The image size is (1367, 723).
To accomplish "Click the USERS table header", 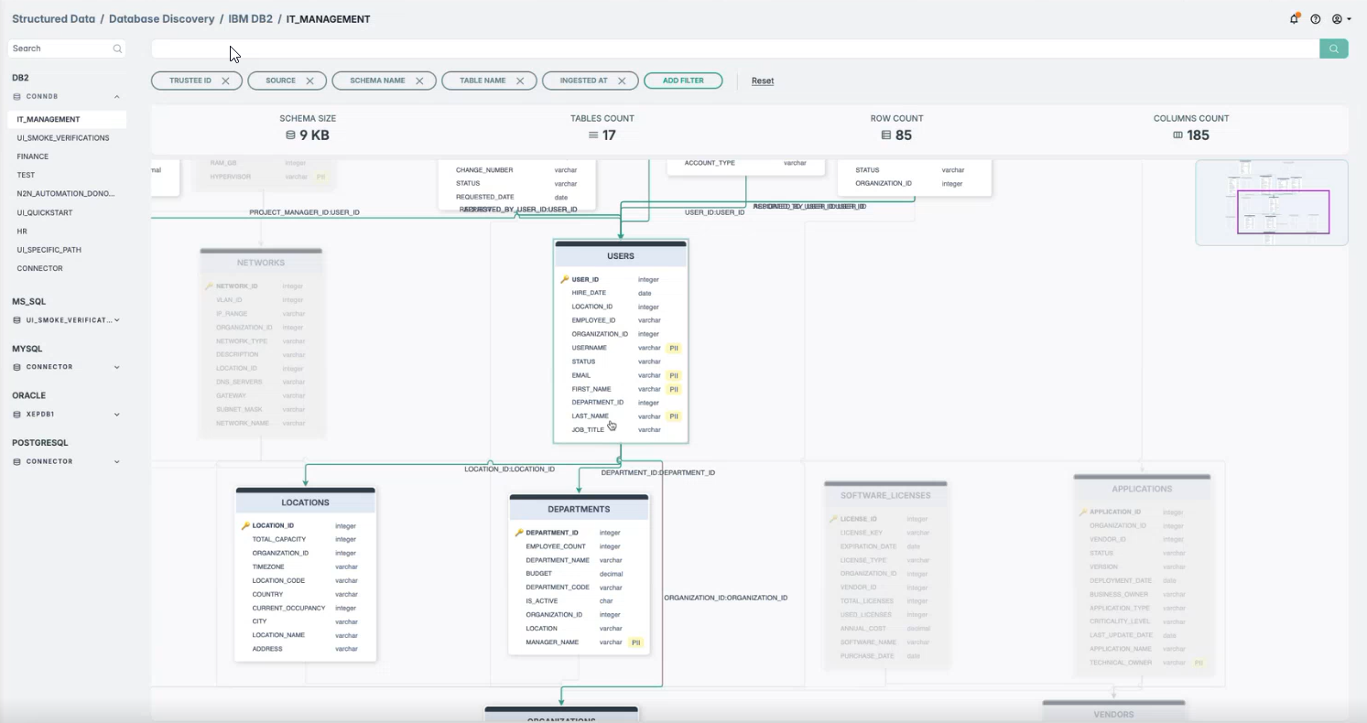I will pyautogui.click(x=621, y=256).
